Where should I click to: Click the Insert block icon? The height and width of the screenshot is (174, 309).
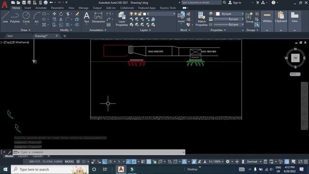[181, 17]
